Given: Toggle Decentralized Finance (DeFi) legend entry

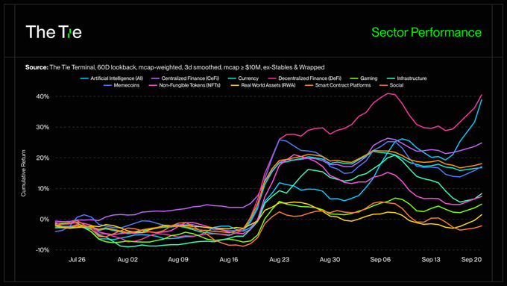Looking at the screenshot, I should [305, 78].
